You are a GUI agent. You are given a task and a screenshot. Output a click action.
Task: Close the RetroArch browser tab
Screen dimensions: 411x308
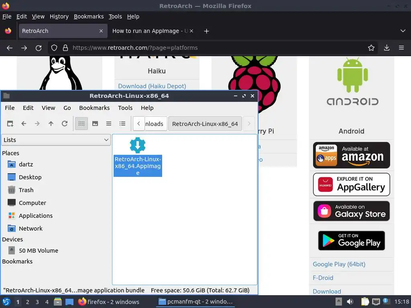[101, 31]
